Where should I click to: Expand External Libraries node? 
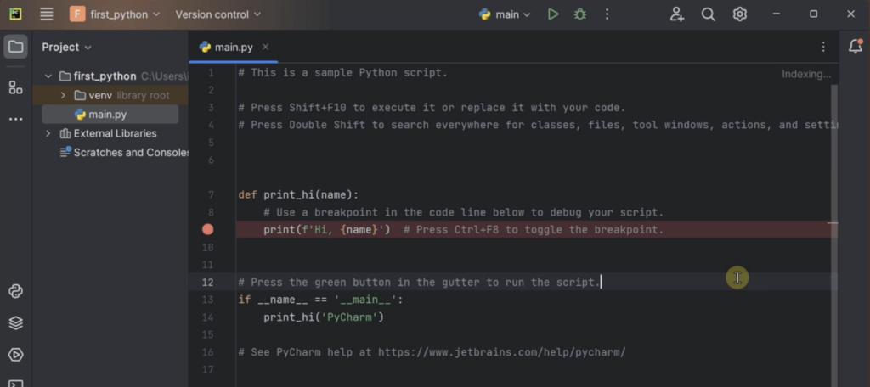48,133
